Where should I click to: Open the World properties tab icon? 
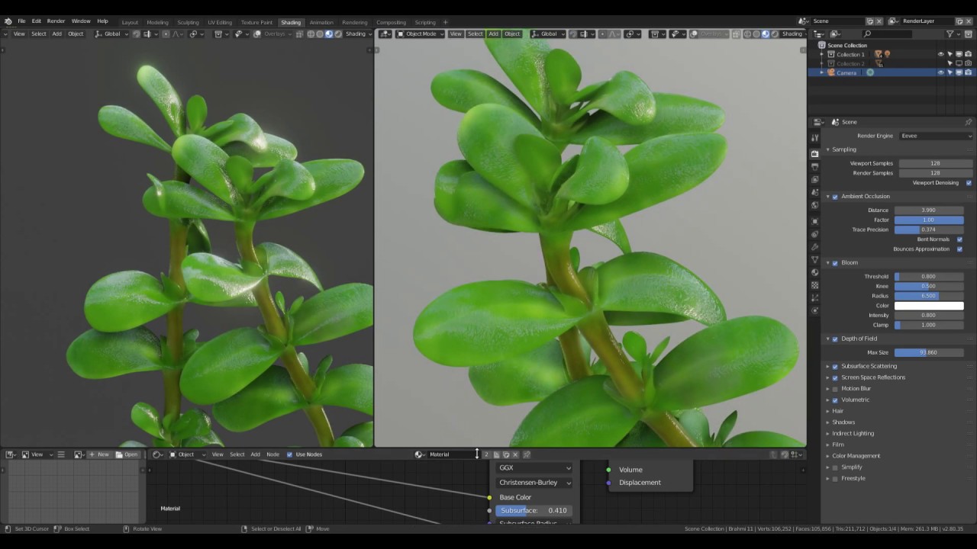[x=814, y=205]
